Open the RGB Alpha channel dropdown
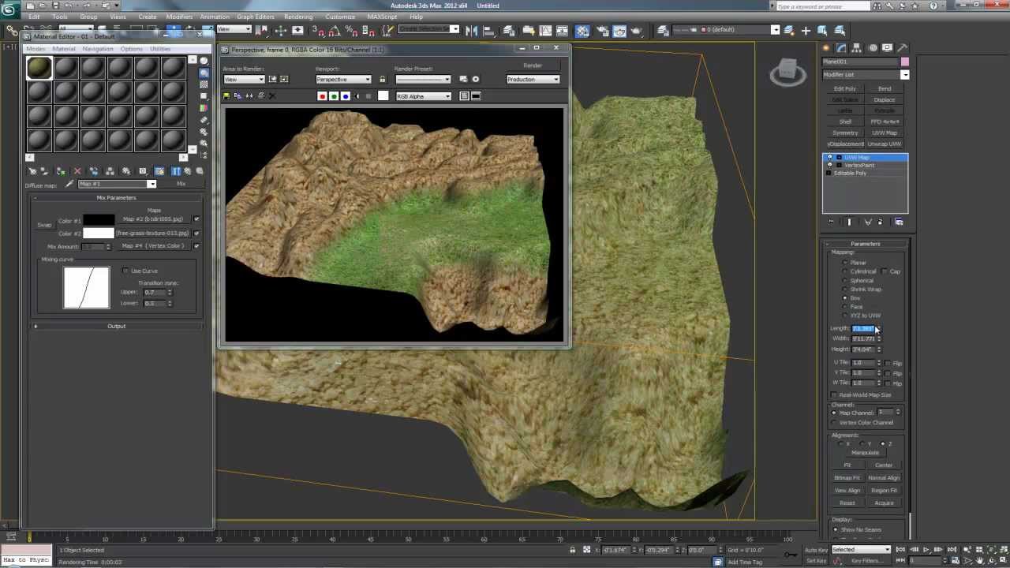1010x568 pixels. click(424, 96)
